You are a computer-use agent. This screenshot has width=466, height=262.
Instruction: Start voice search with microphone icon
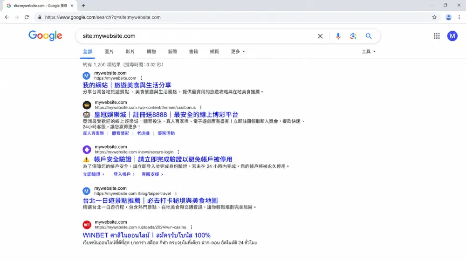338,36
